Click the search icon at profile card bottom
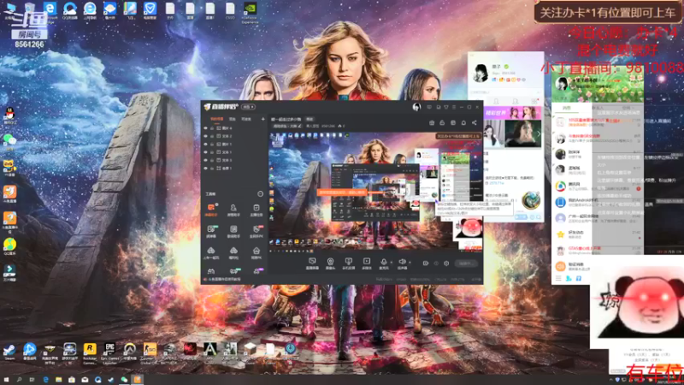The height and width of the screenshot is (385, 684). [x=539, y=217]
